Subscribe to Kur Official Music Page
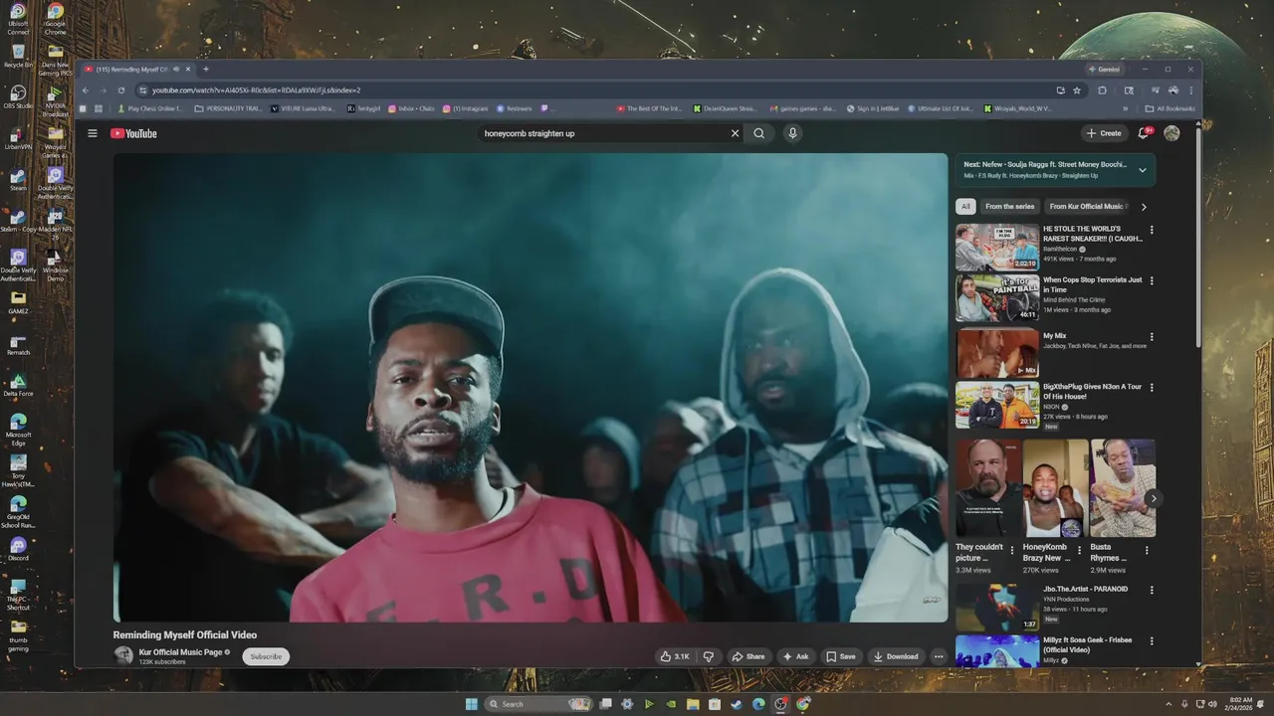Screen dimensions: 1274x716 (x=266, y=656)
